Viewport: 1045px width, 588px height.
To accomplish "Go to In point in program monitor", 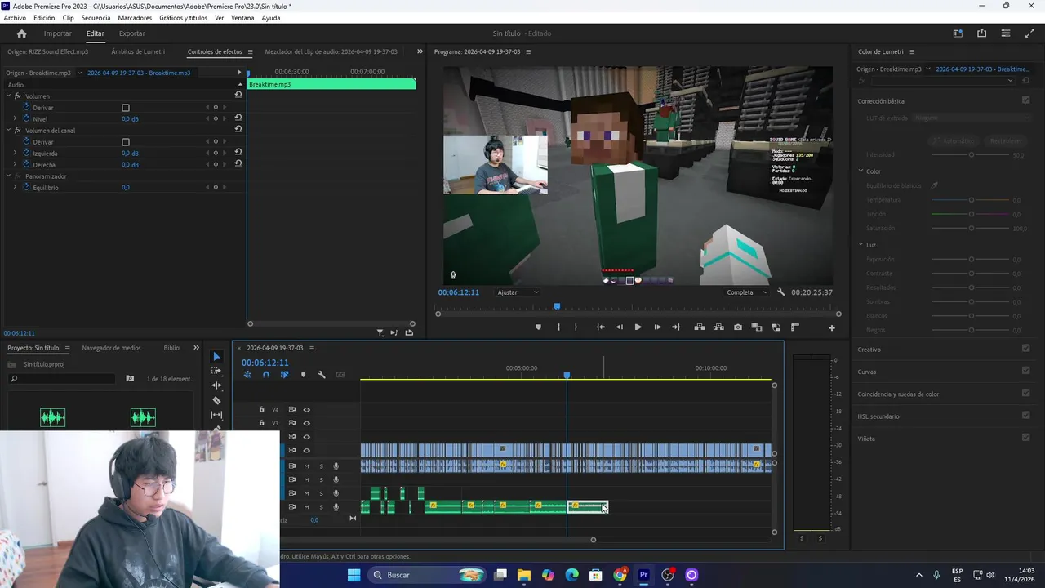I will (x=600, y=327).
